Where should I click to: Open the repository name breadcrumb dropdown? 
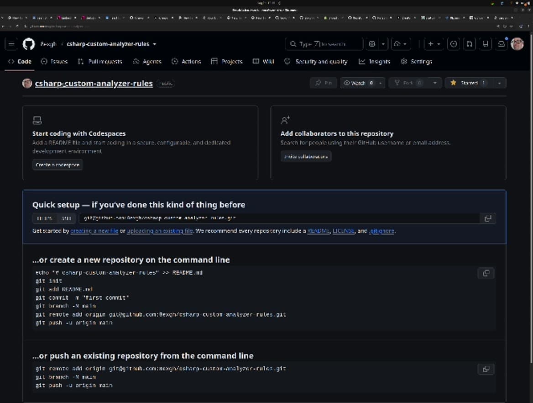point(155,44)
